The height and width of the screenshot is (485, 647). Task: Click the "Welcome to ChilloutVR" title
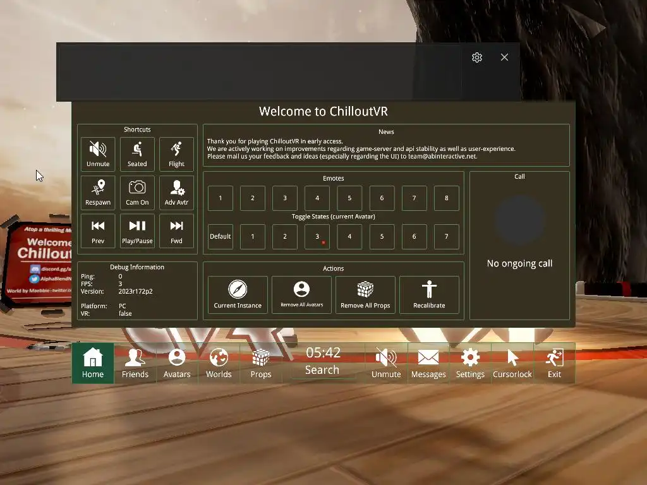coord(323,111)
